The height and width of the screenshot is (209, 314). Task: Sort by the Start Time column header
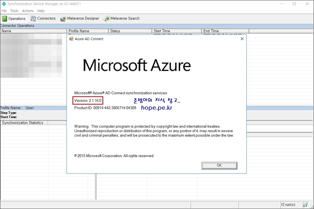[177, 31]
